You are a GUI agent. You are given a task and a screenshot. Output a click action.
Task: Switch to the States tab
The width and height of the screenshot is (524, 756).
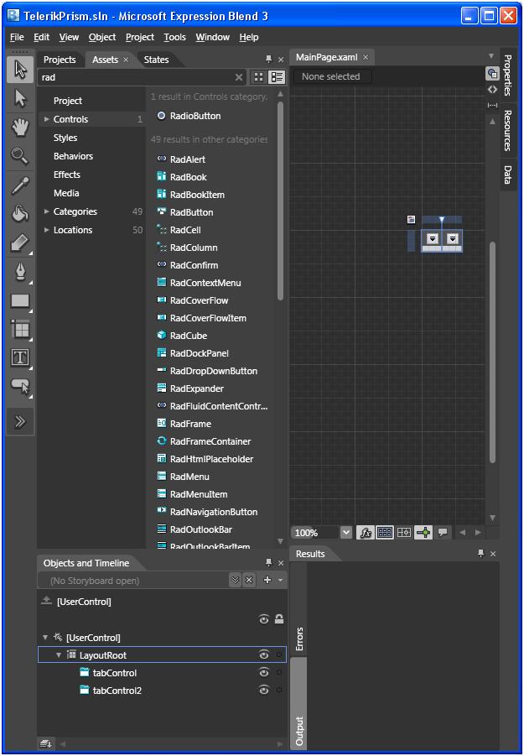click(x=156, y=60)
